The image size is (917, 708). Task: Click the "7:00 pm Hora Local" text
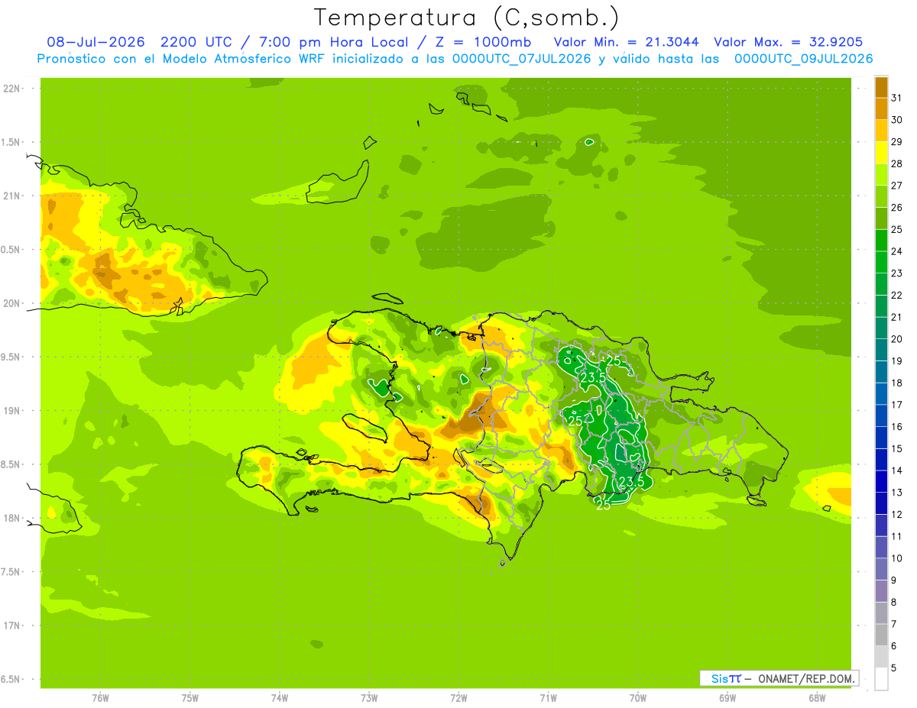tap(334, 42)
